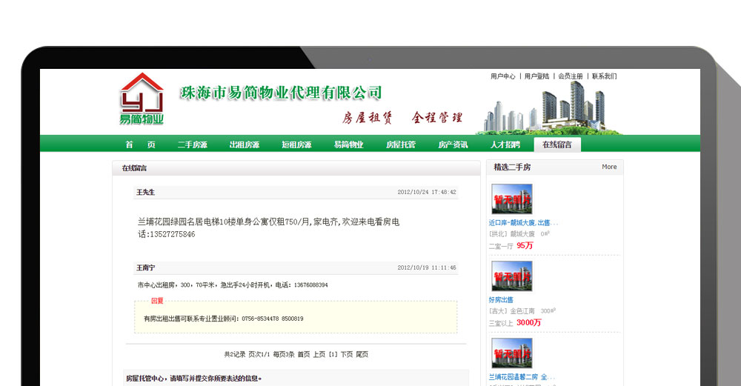Open the 出租房源 navigation item
741x386 pixels.
(x=245, y=144)
